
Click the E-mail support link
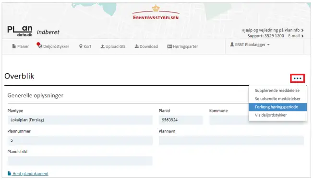[x=296, y=36]
